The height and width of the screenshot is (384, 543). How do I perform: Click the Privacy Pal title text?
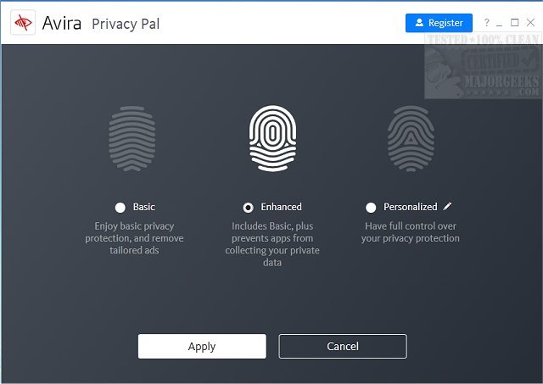[126, 23]
